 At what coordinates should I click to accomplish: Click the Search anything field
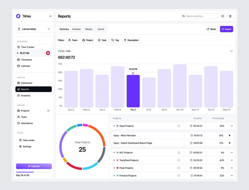[199, 16]
